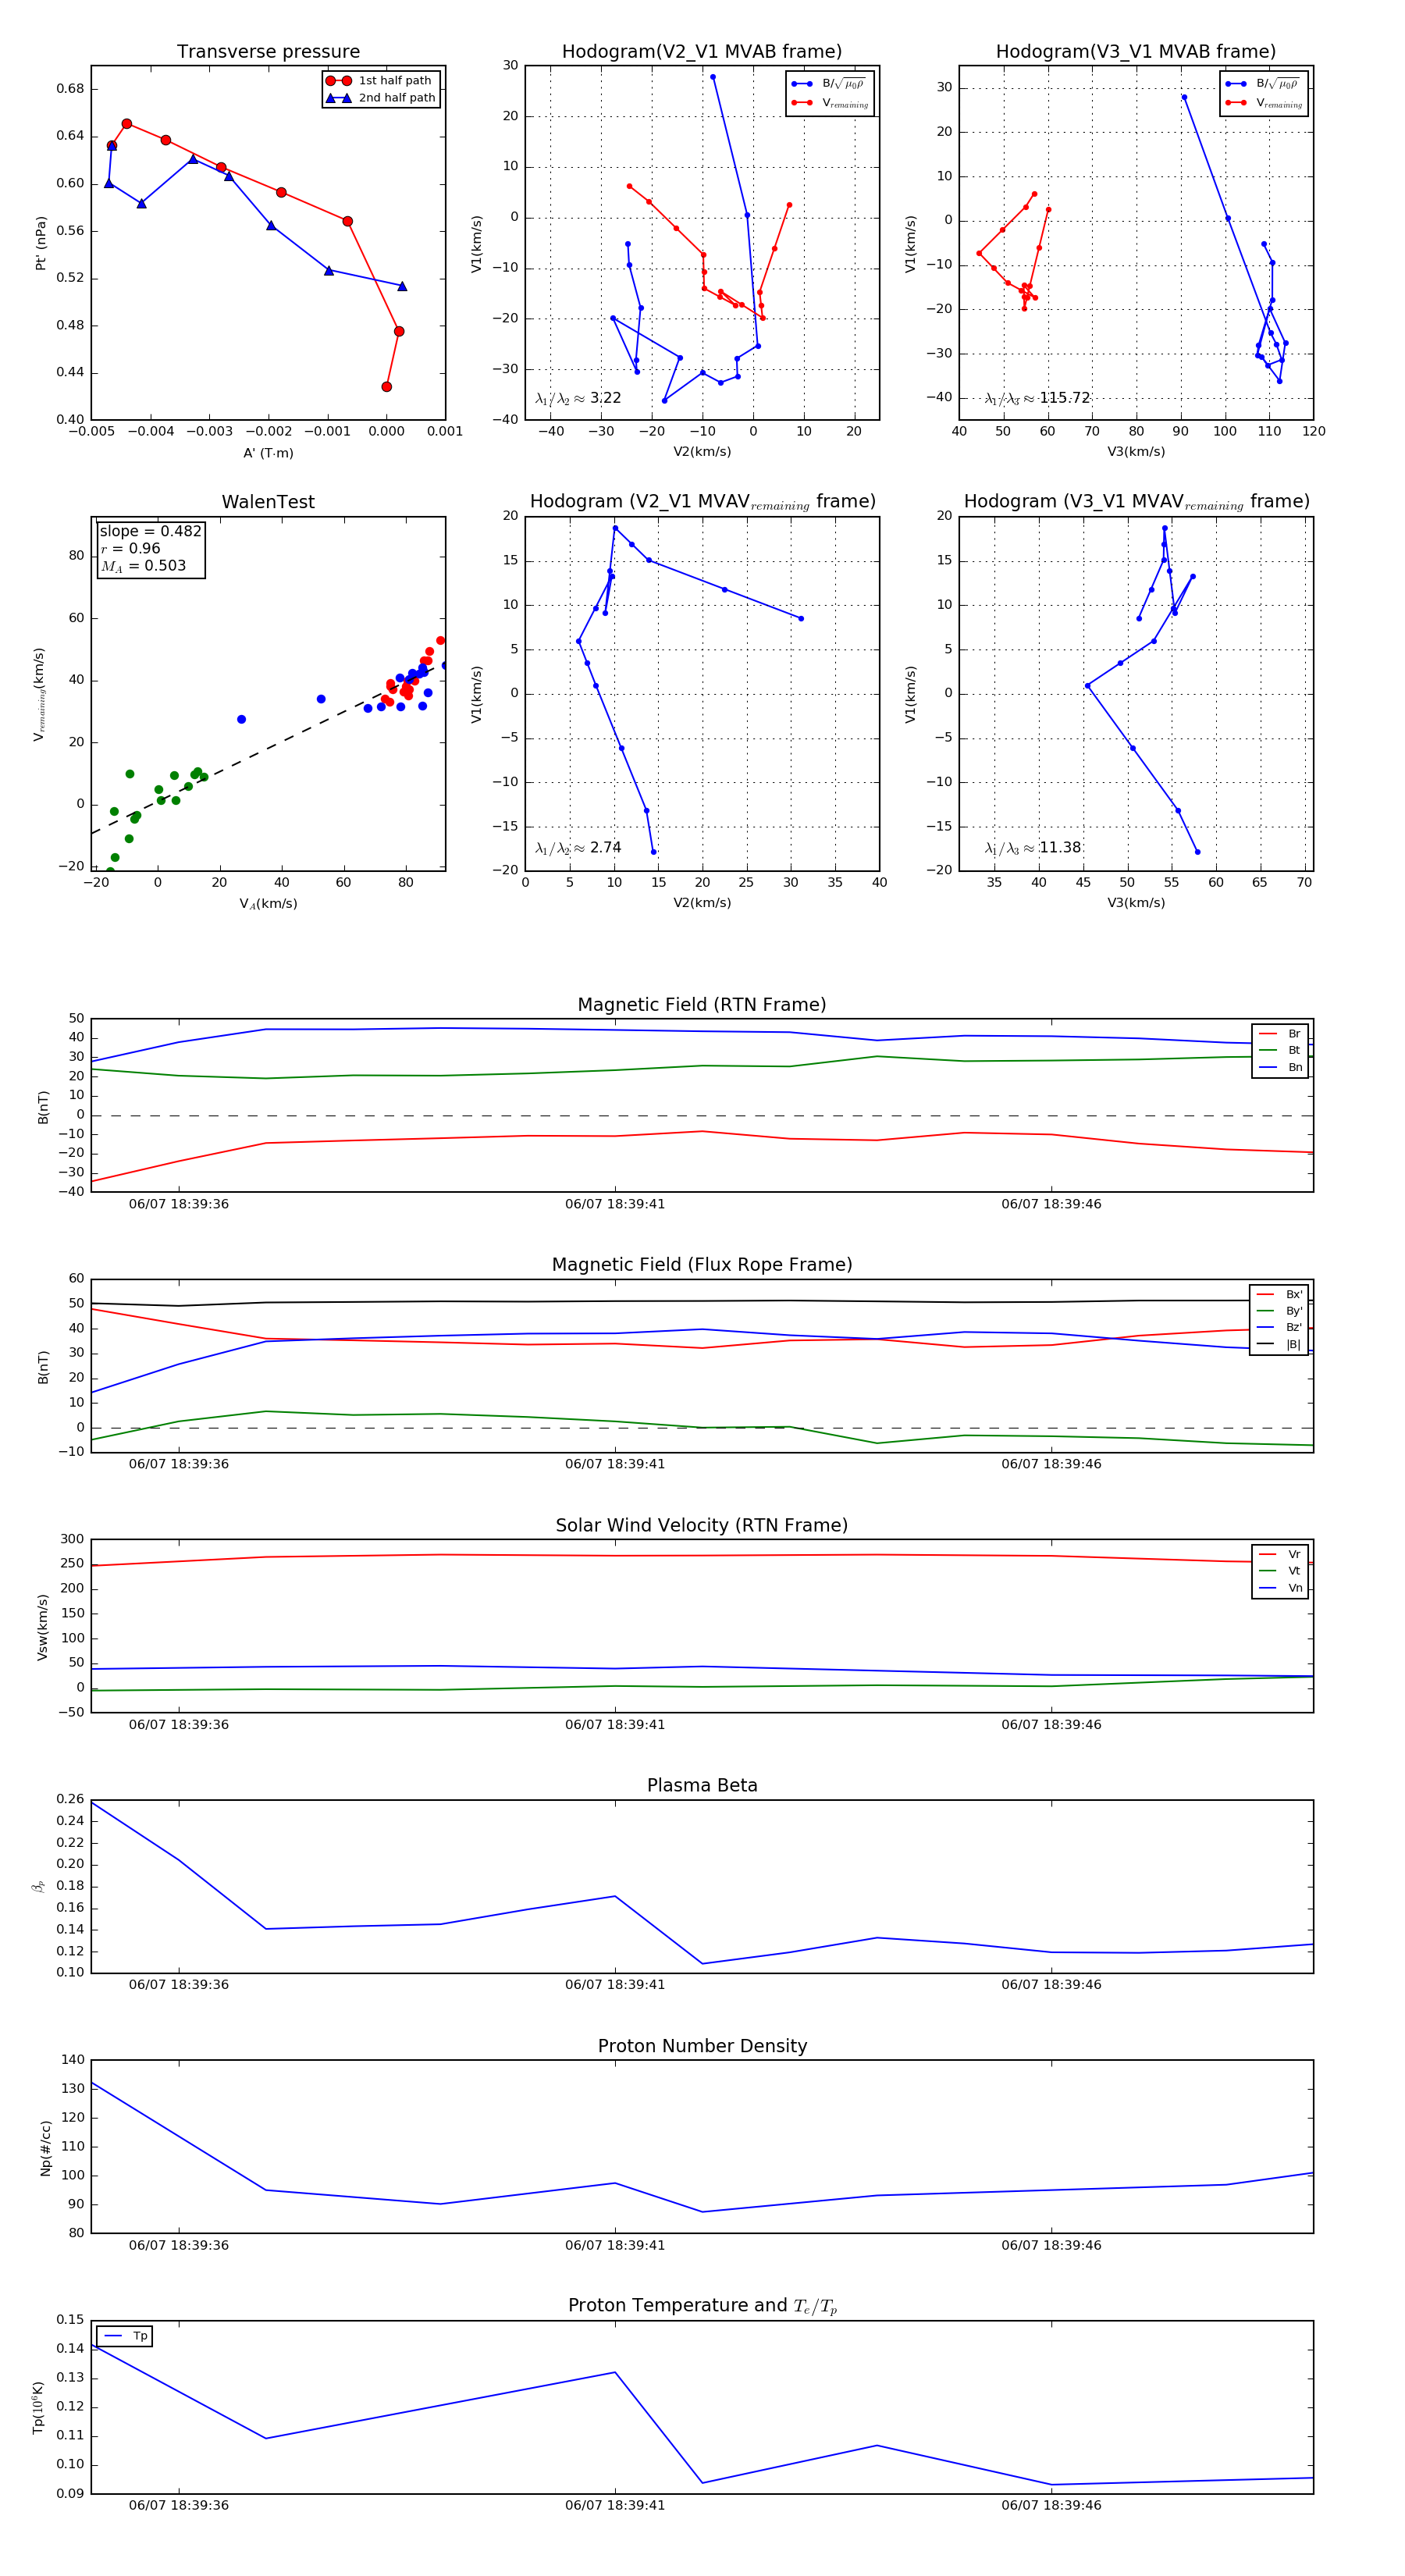This screenshot has height=2576, width=1405.
Task: Click 'Bt' legend entry in RTN plot
Action: pos(1281,1050)
